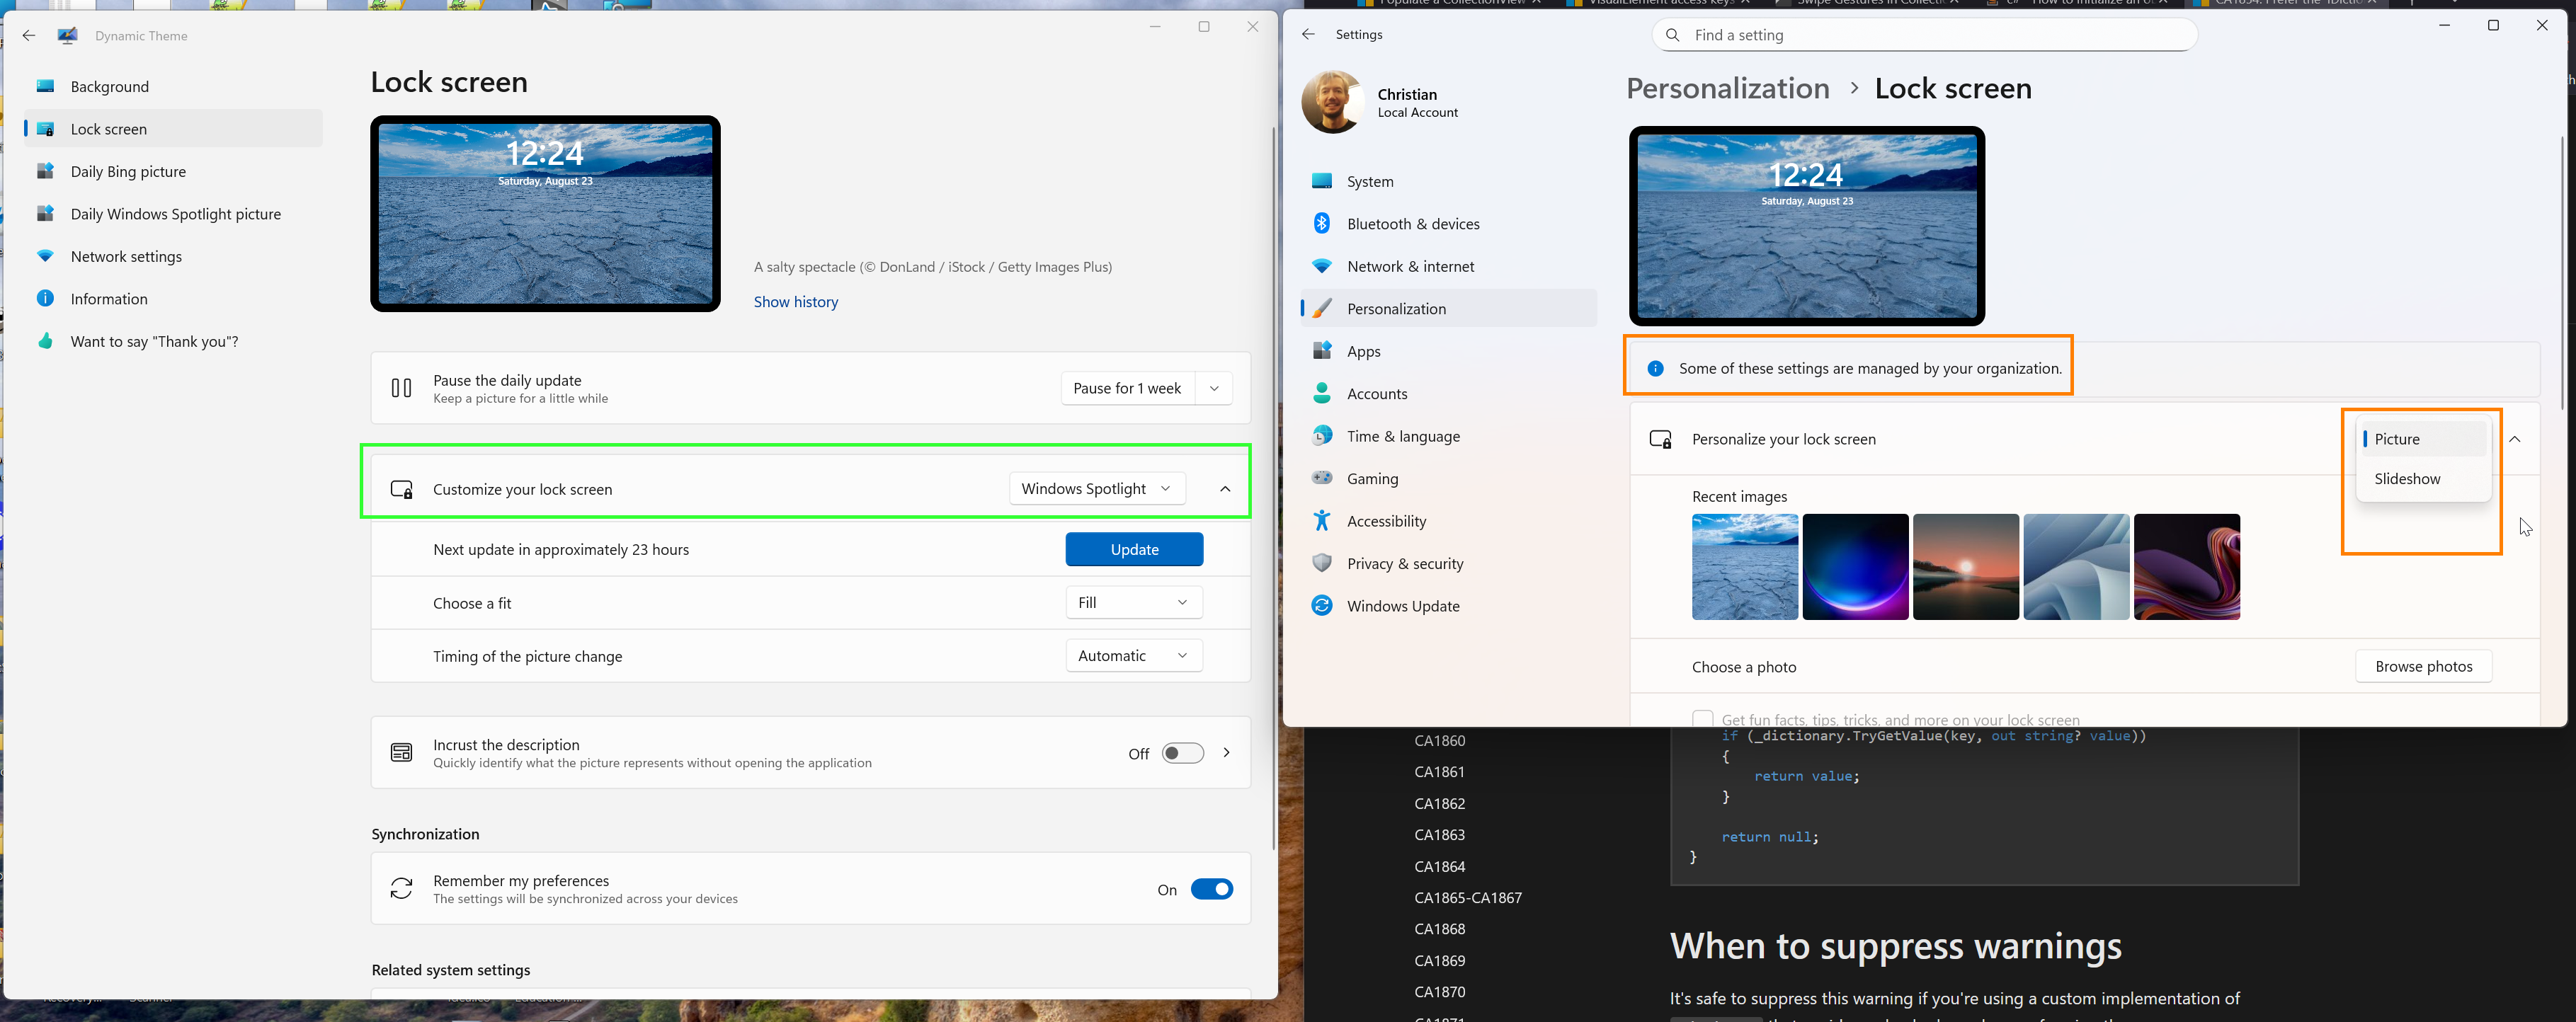2576x1022 pixels.
Task: Check the 'Get fun facts, tips, tricks' checkbox
Action: point(1703,718)
